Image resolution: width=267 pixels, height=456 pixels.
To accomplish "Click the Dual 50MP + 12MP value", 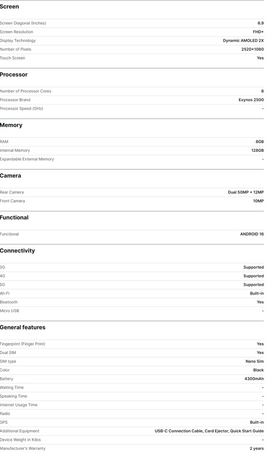I will click(x=246, y=192).
